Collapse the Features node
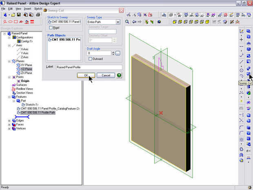 coord(9,97)
